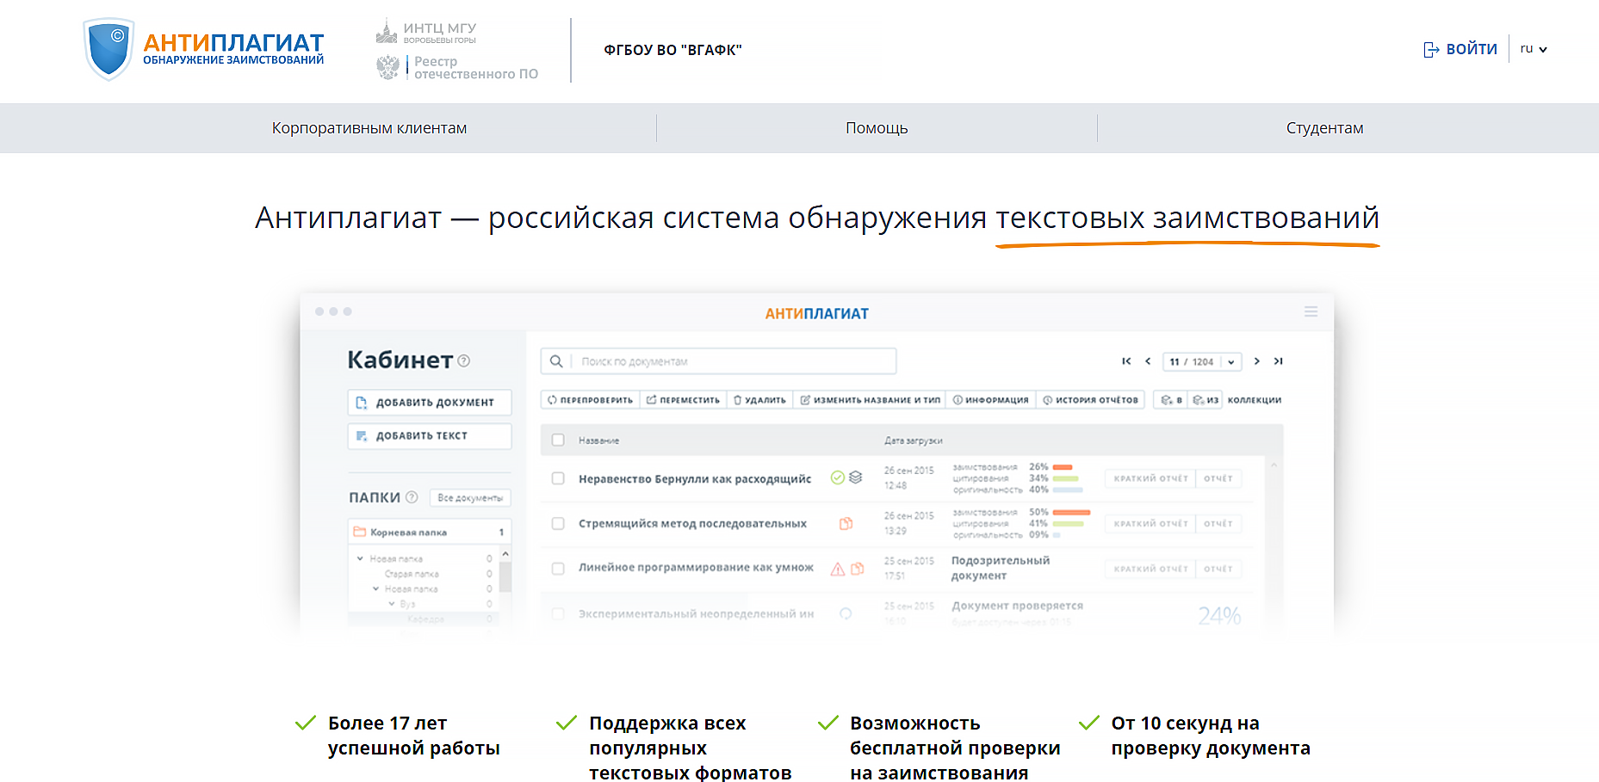The height and width of the screenshot is (782, 1599).
Task: Open ОТЧЁТ for Стремящийся метод row
Action: click(x=1218, y=523)
